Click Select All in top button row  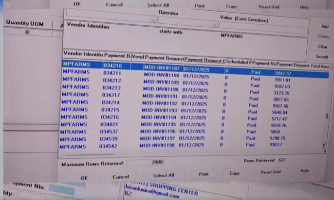click(x=158, y=5)
